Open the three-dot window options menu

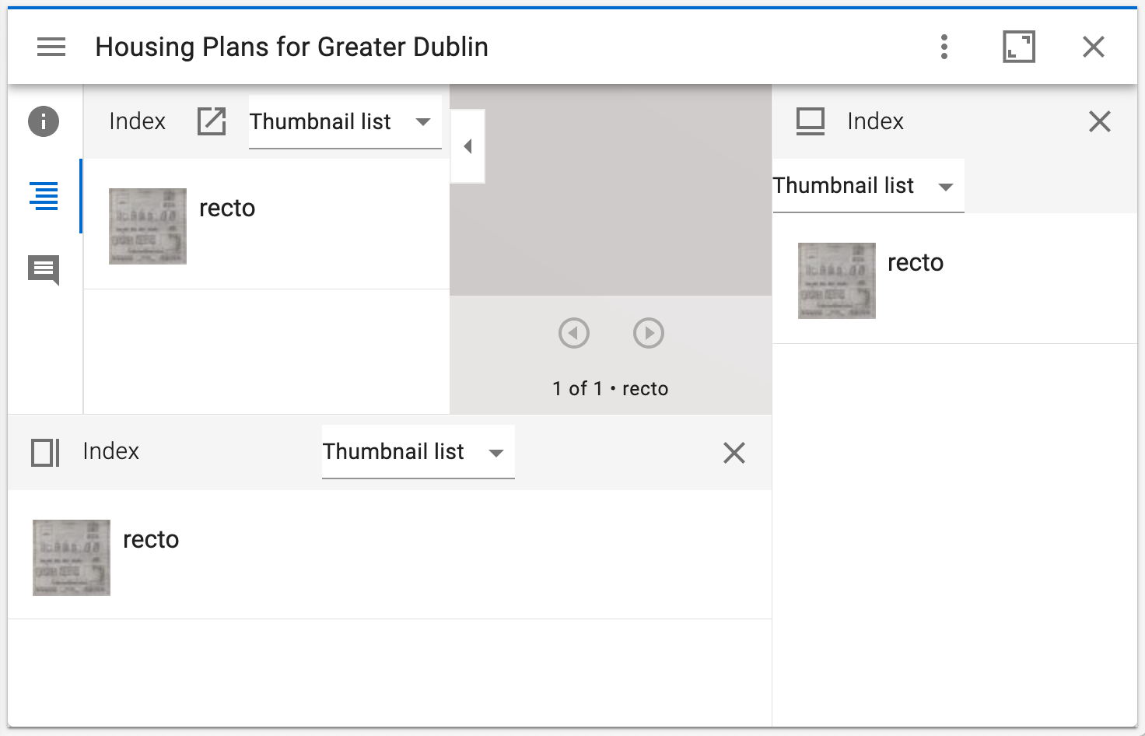944,47
